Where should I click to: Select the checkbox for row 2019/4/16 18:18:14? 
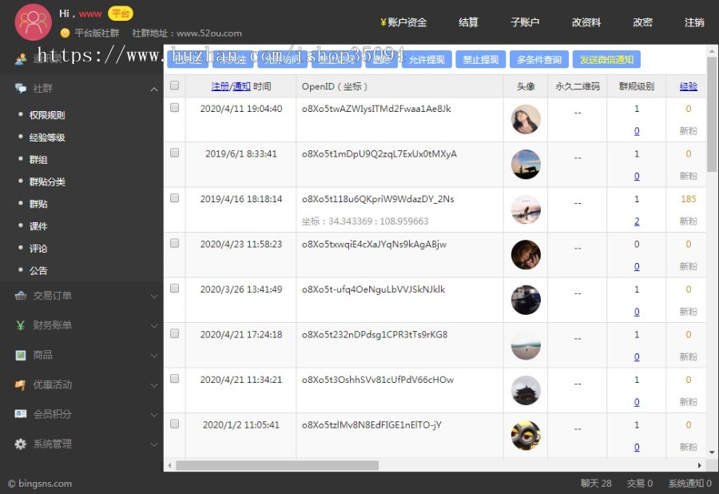tap(175, 198)
